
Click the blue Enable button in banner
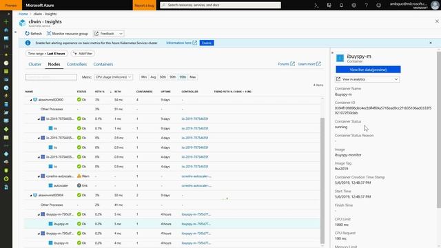point(207,43)
